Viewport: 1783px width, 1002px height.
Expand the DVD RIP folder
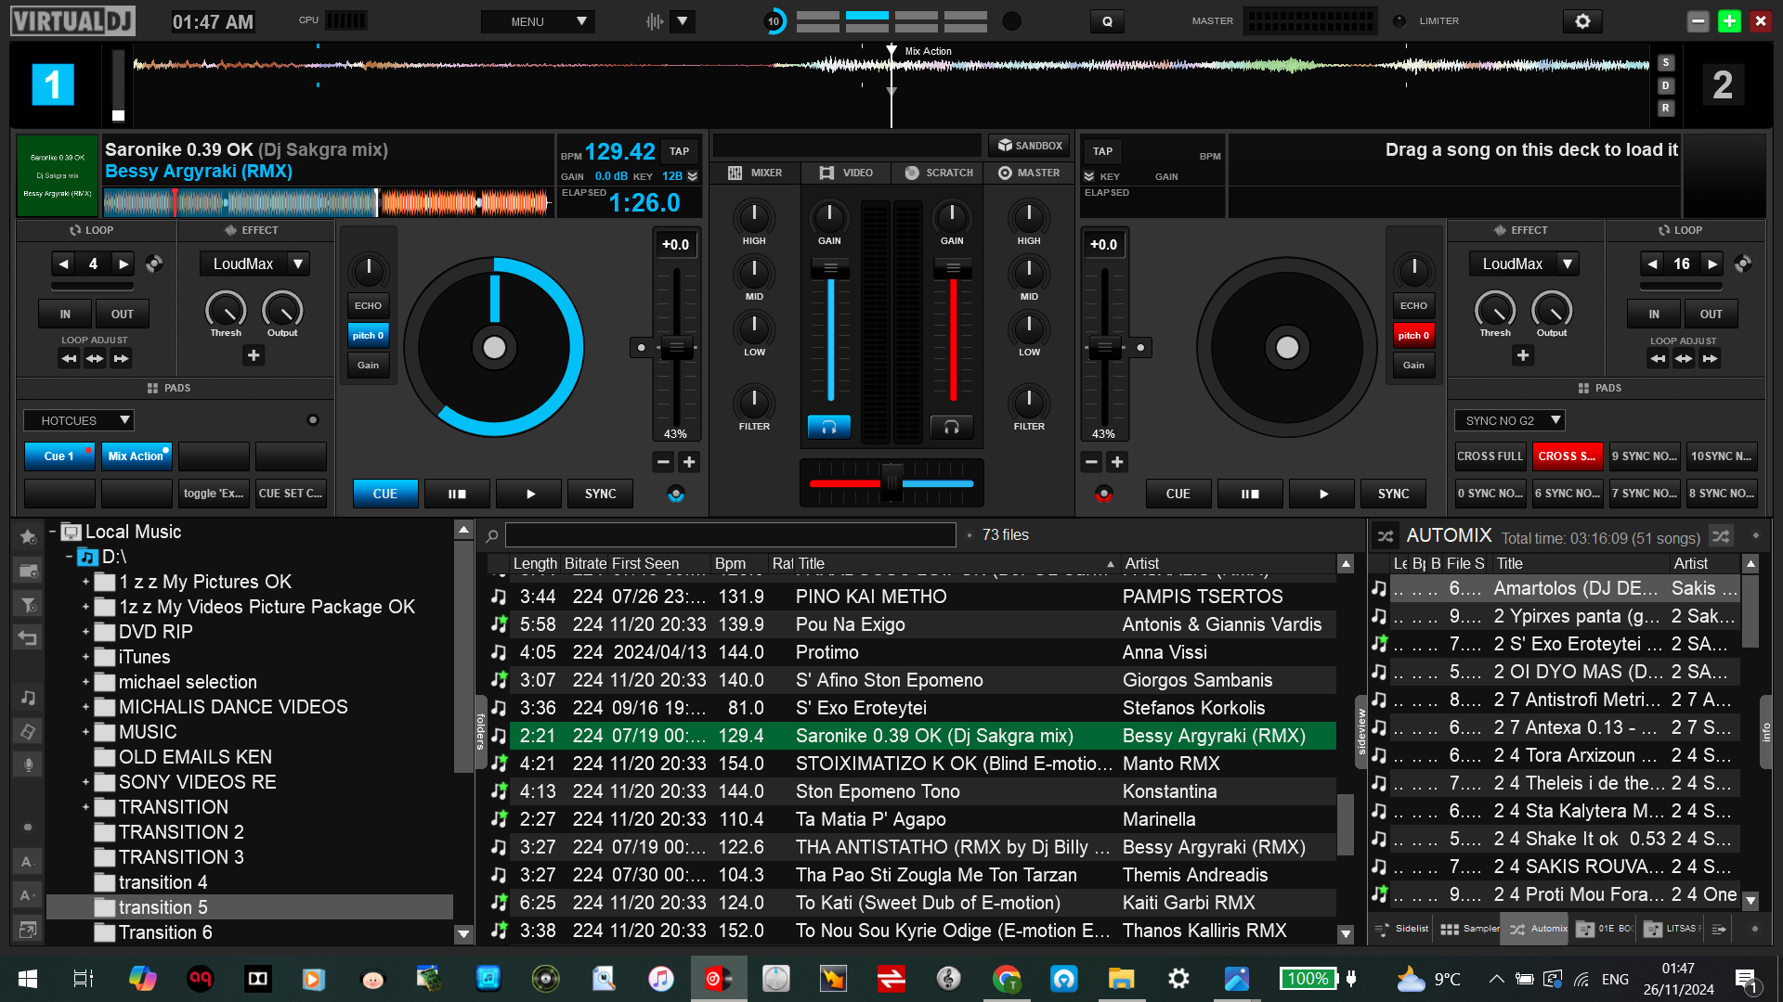click(85, 632)
